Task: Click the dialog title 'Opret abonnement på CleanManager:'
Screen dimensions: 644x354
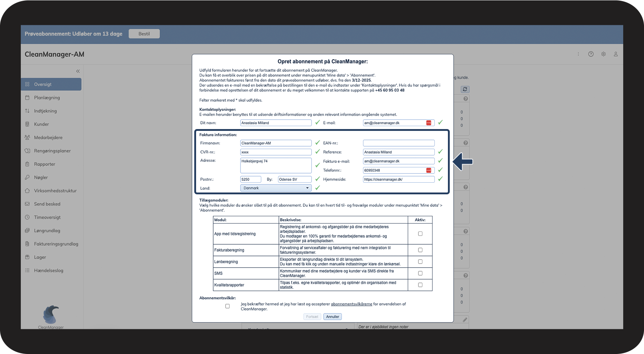Action: pos(323,62)
